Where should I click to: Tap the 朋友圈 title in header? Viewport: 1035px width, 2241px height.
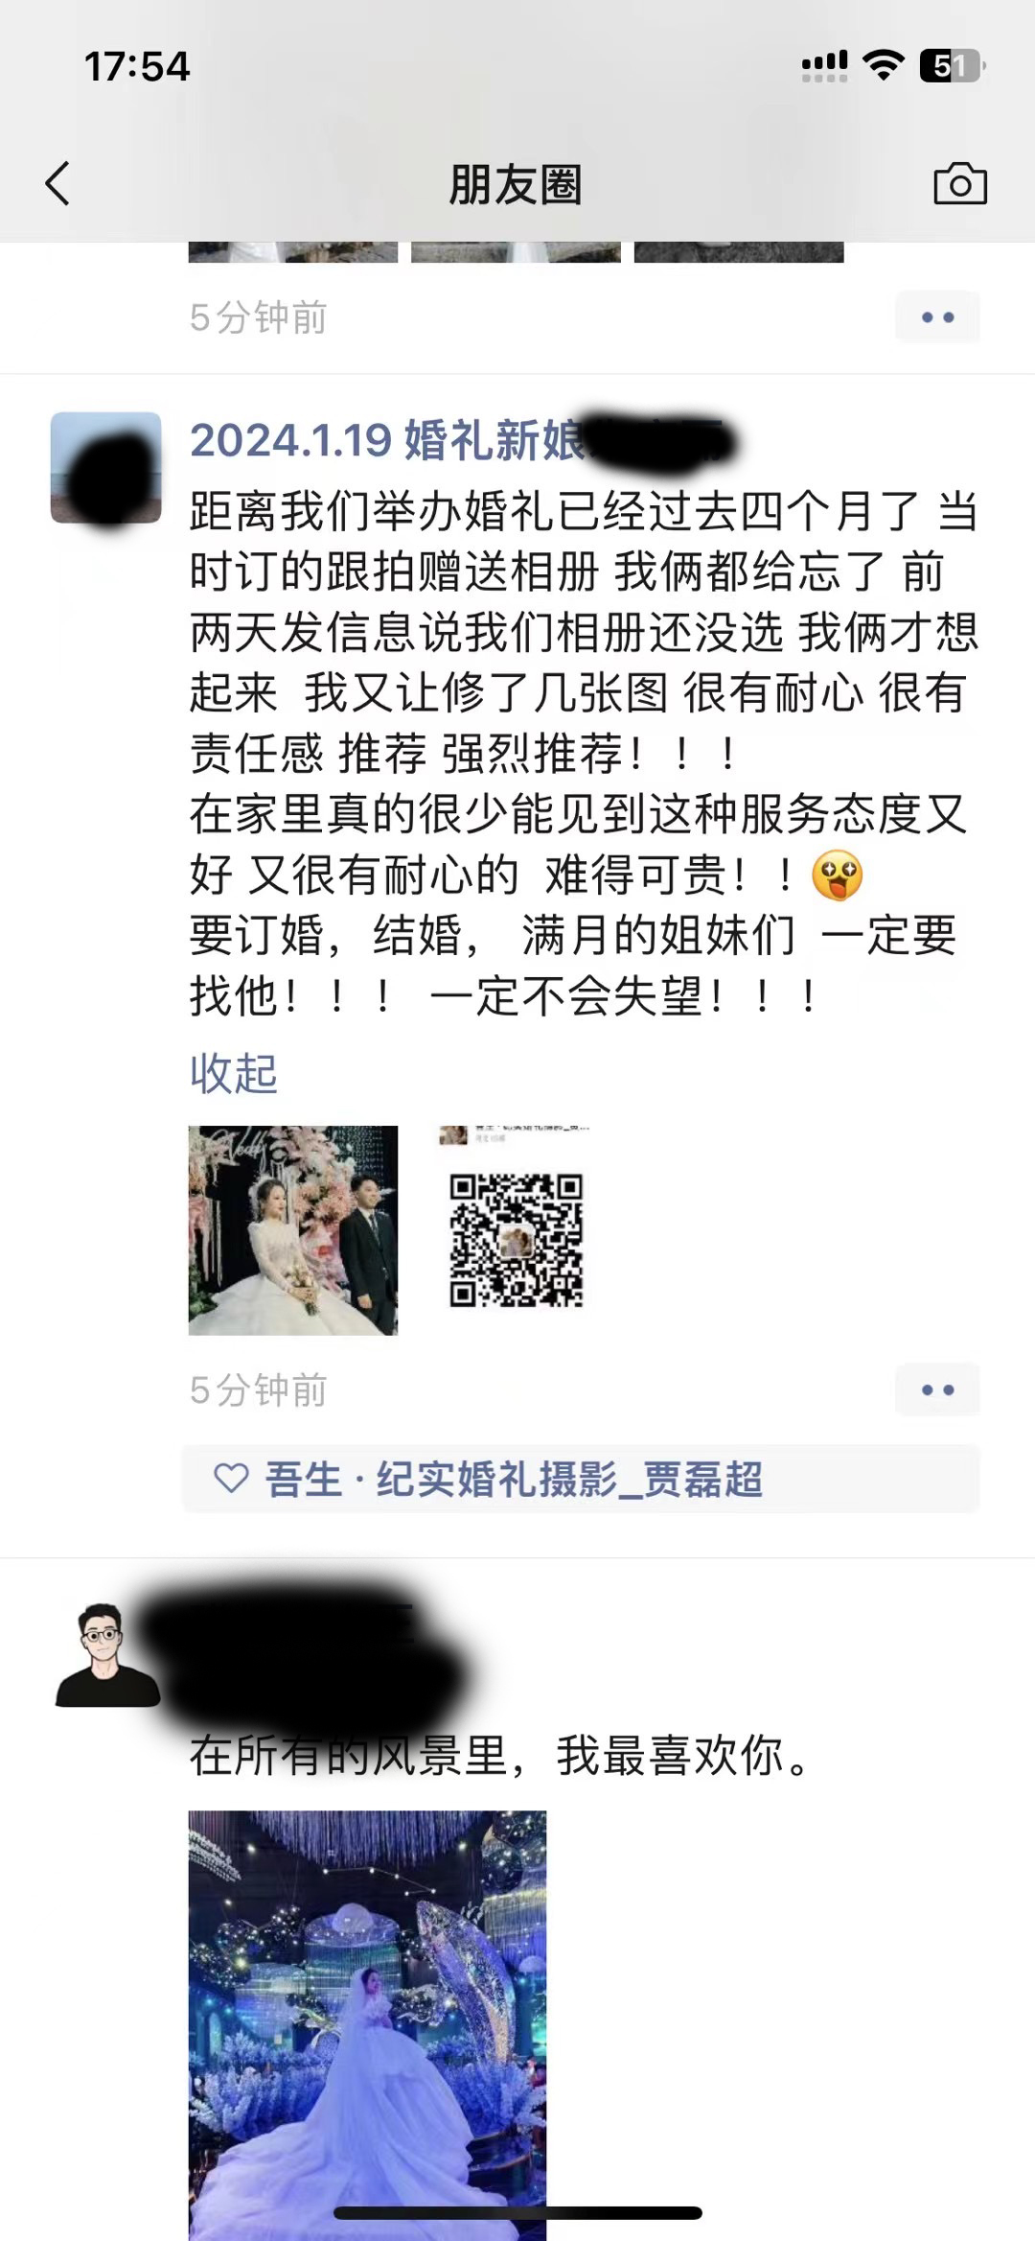click(516, 184)
